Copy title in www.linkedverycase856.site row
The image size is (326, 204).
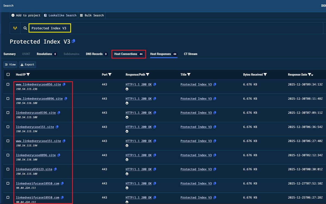[215, 84]
